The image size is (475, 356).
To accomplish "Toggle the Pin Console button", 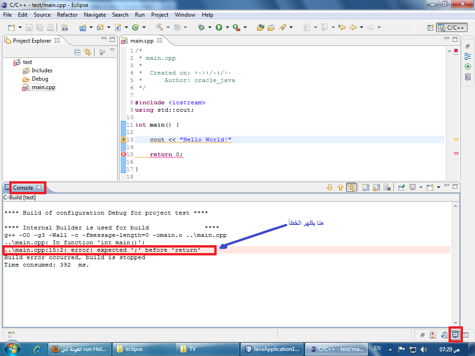I will [x=401, y=187].
